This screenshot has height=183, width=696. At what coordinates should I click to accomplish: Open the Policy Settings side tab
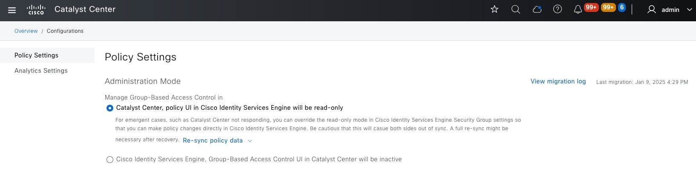36,55
